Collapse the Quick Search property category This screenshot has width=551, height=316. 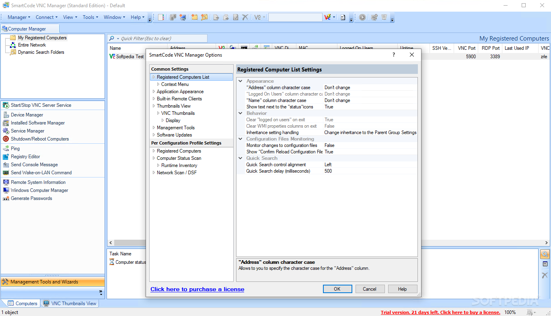tap(241, 158)
